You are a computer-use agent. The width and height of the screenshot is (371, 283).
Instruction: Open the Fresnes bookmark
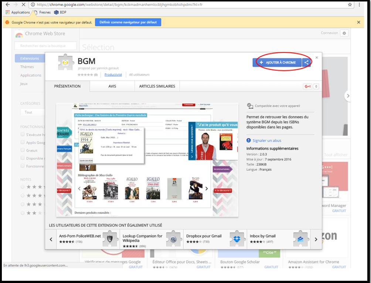click(x=42, y=12)
